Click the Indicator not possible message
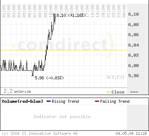Image resolution: width=149 pixels, height=136 pixels. pos(62,117)
